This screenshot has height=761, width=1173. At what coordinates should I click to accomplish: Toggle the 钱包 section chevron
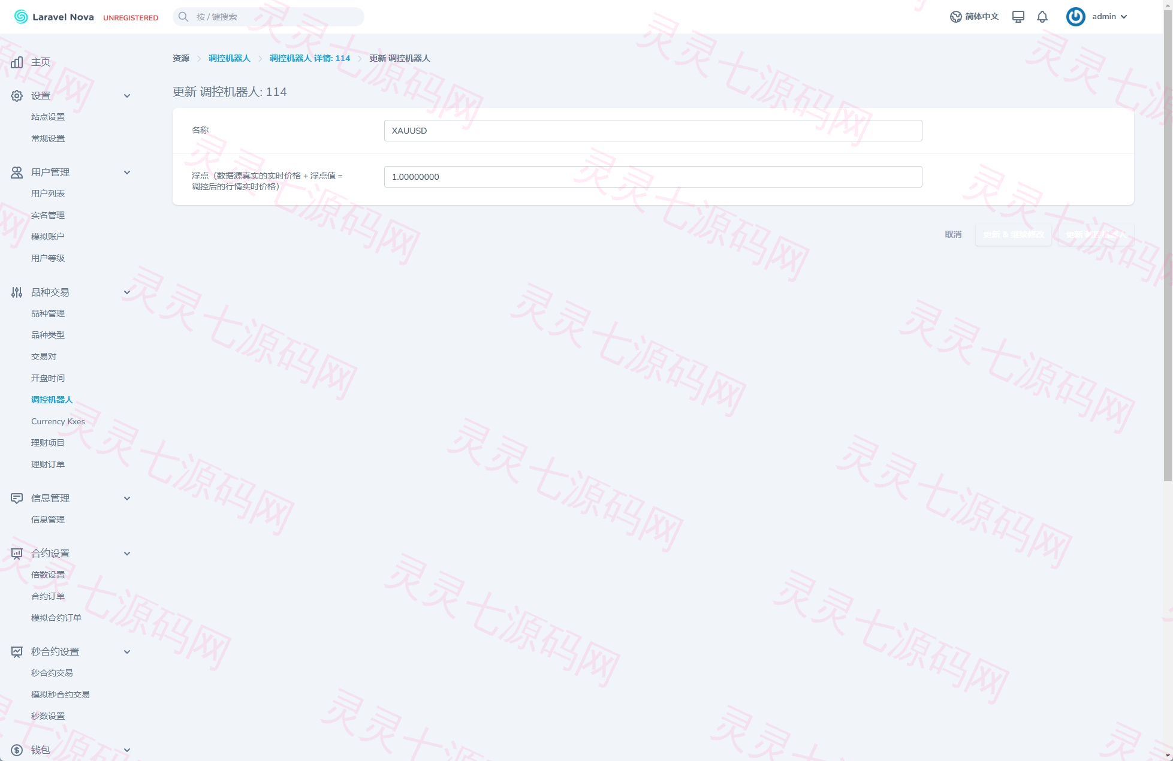pos(127,750)
